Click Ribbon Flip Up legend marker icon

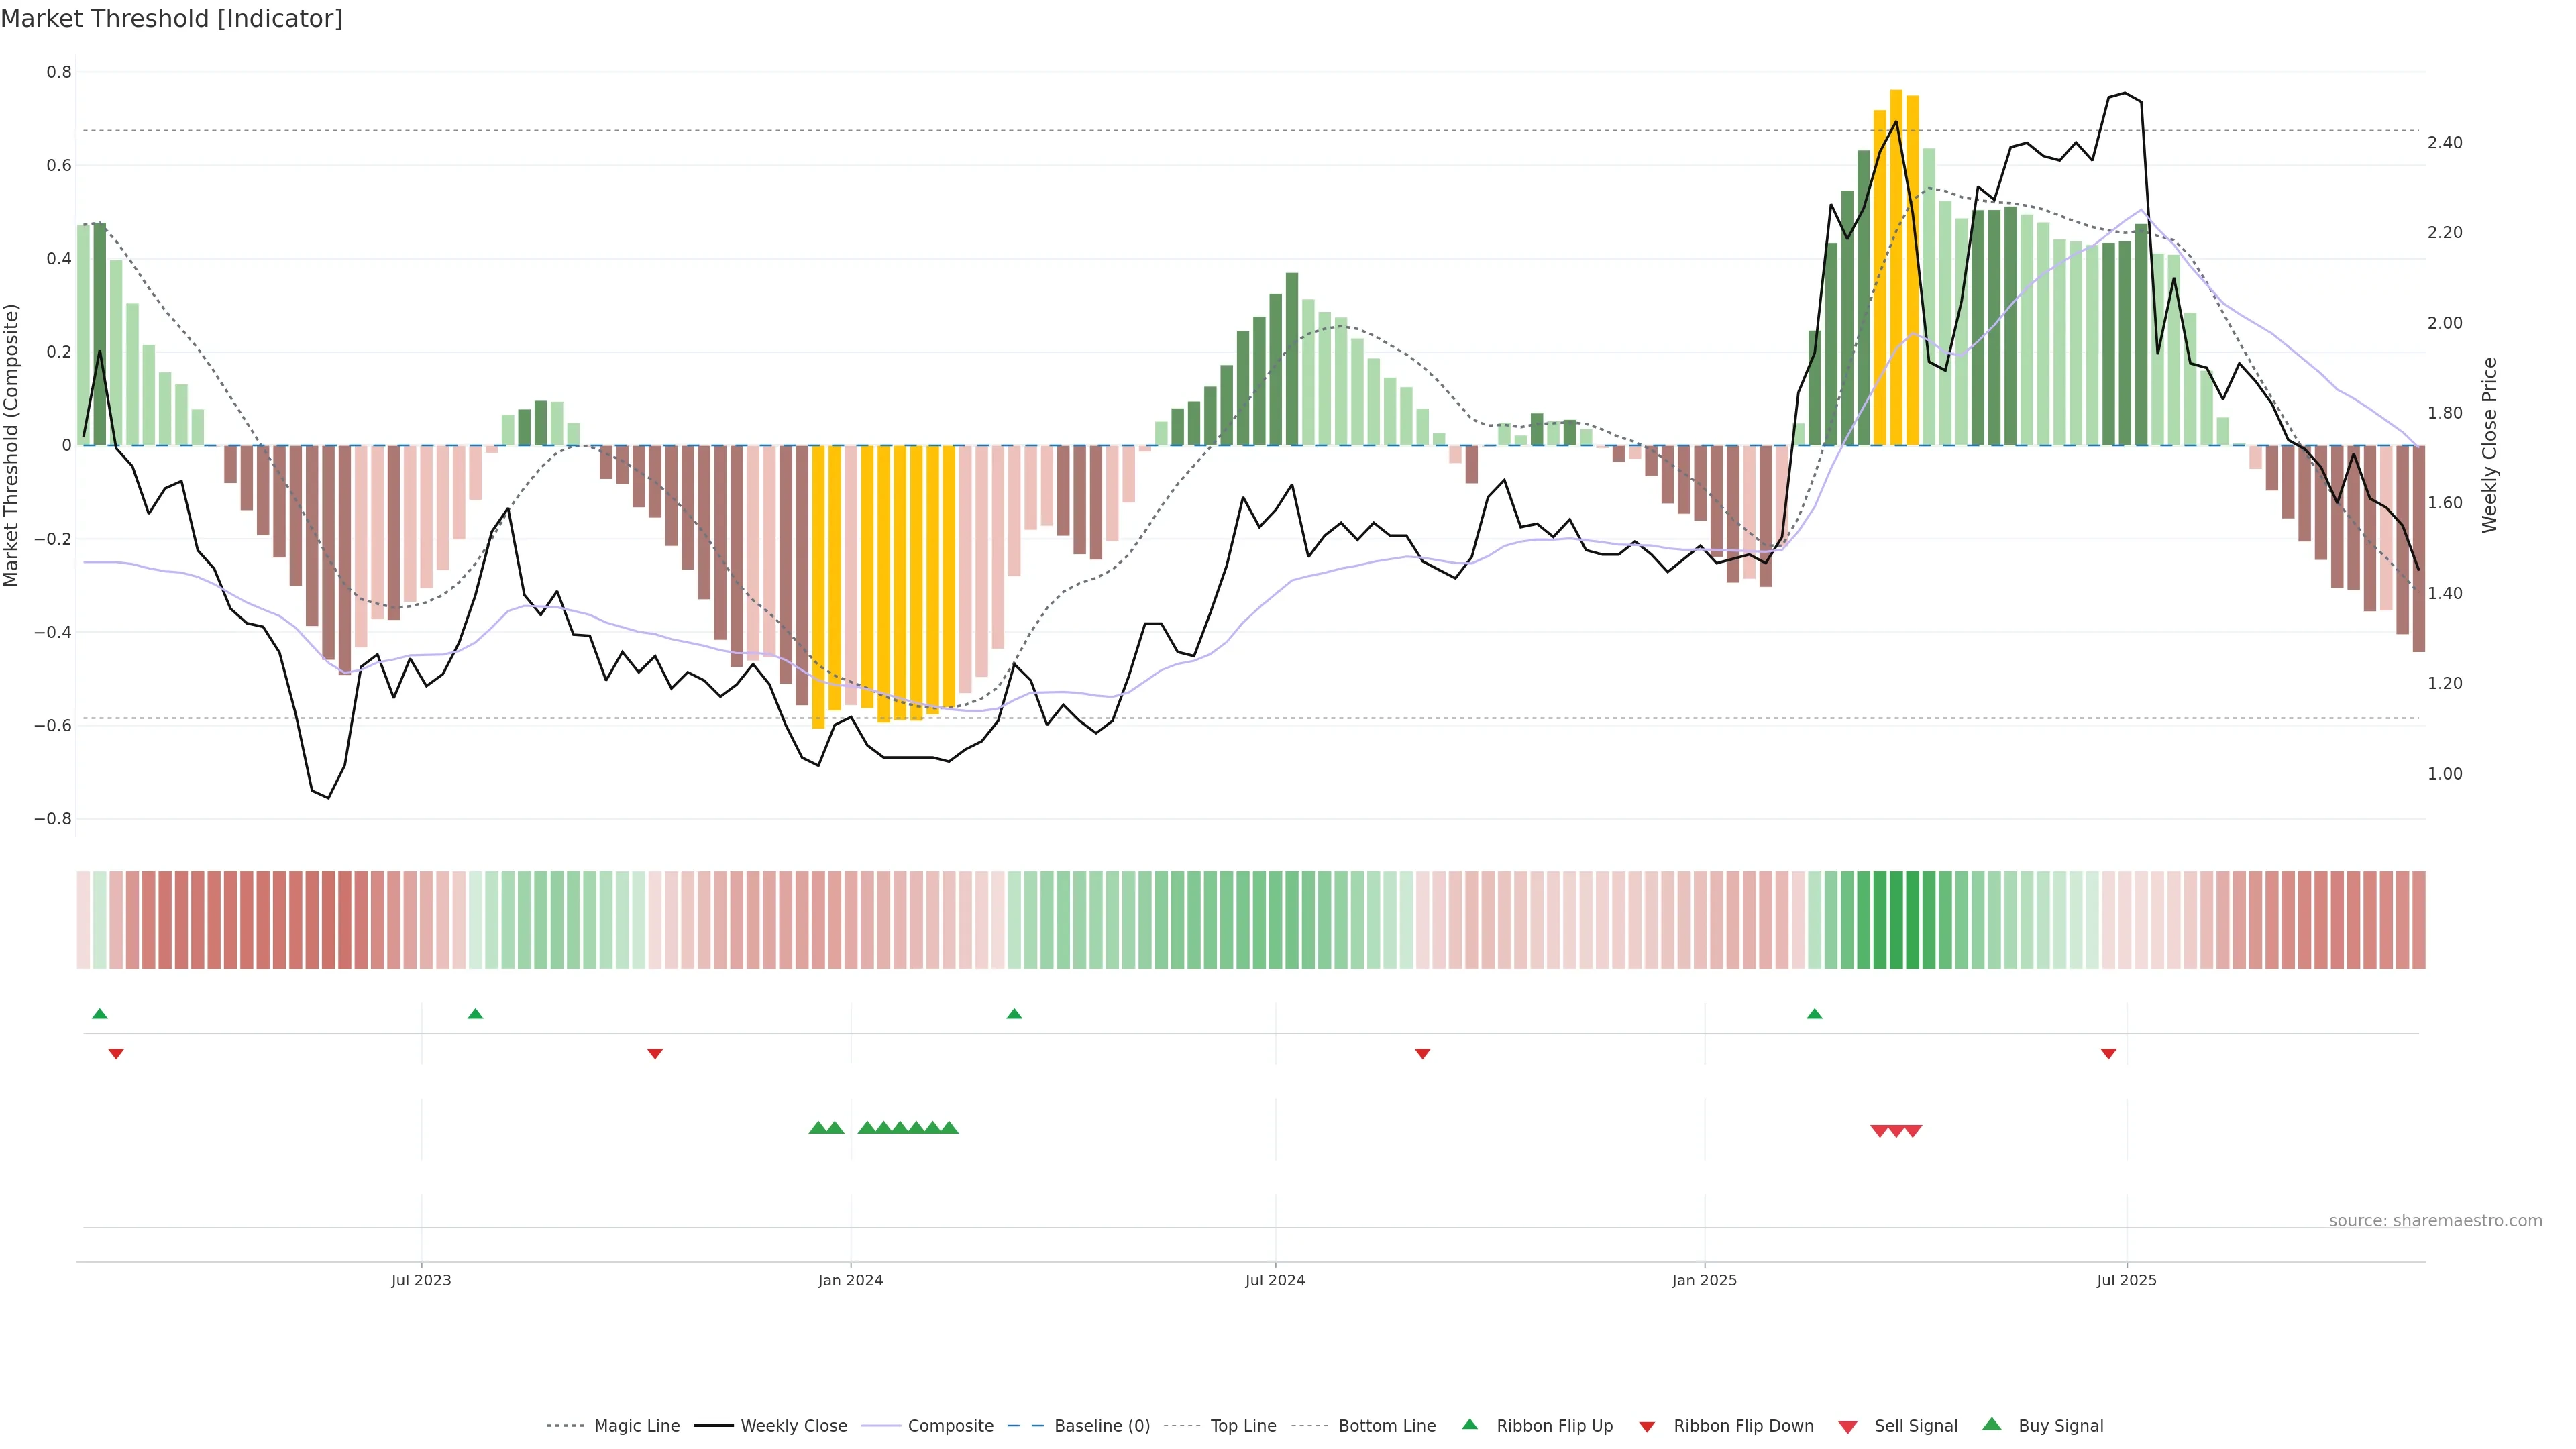tap(1469, 1424)
